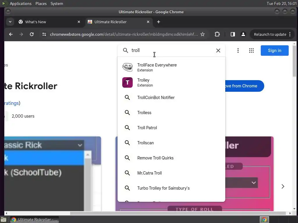Choose the Trolless search suggestion
The width and height of the screenshot is (298, 223).
point(171,113)
